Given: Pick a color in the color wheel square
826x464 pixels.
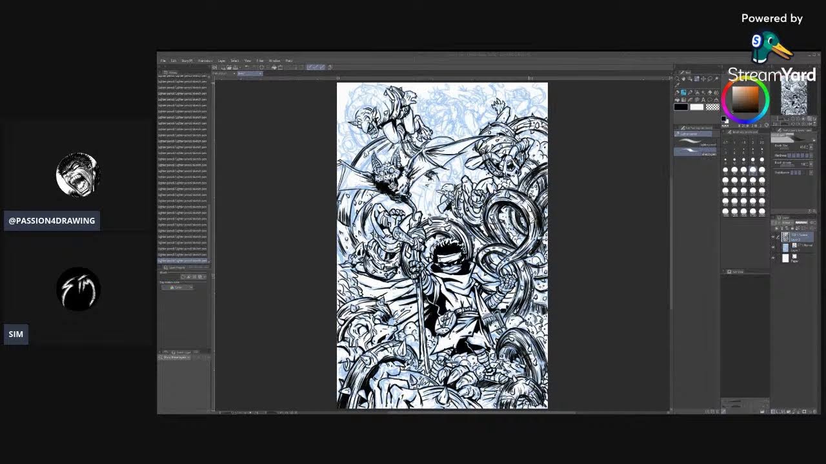Looking at the screenshot, I should click(745, 99).
